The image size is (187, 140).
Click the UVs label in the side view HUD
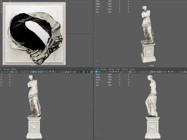(x=97, y=85)
